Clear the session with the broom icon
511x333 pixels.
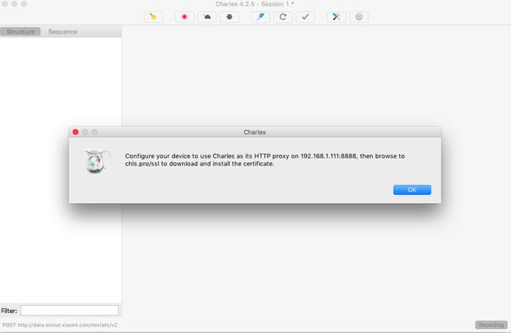click(153, 17)
